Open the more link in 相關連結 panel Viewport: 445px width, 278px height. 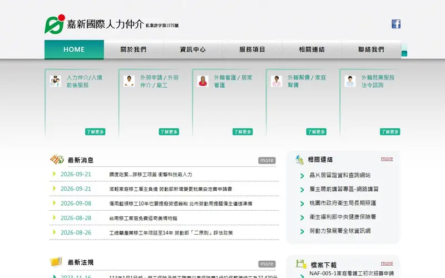(x=387, y=158)
